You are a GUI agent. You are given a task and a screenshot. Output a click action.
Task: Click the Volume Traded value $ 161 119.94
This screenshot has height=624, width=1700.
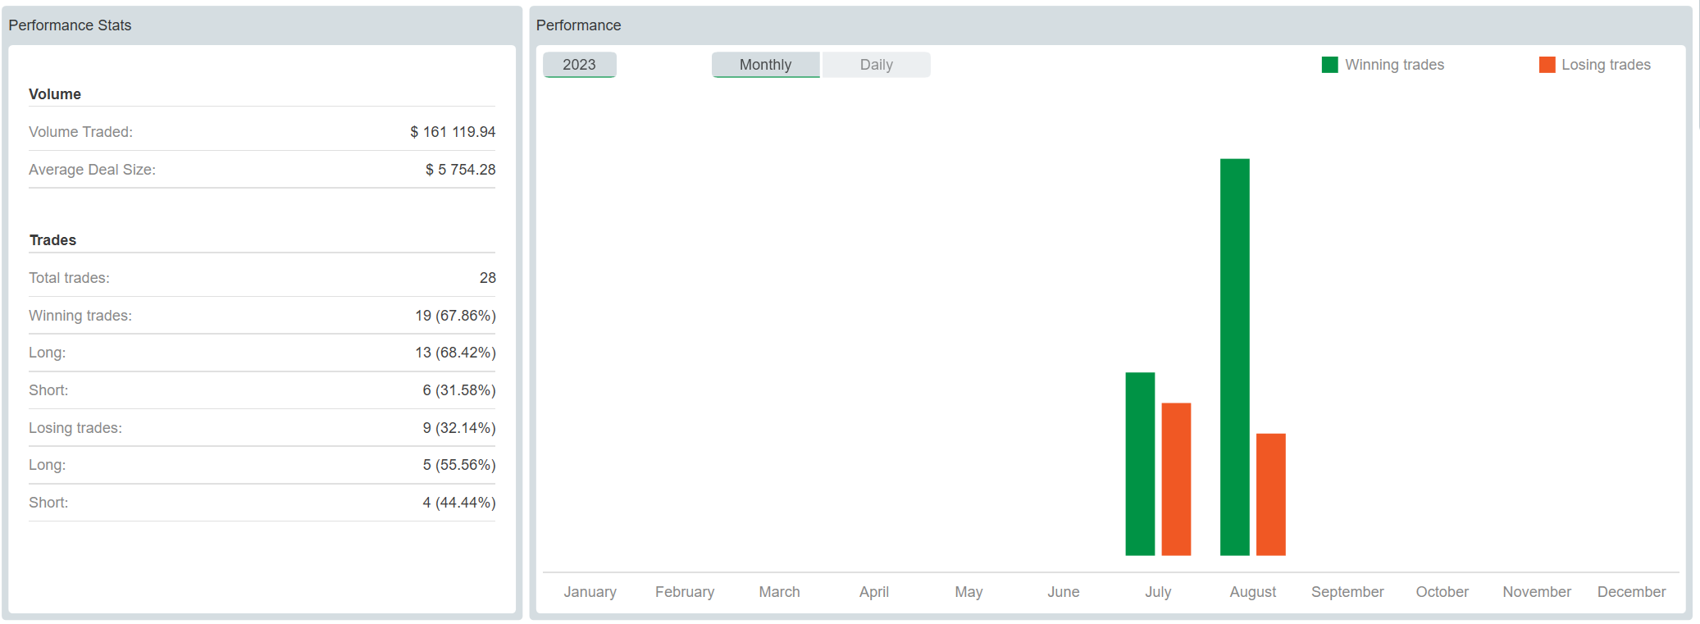pyautogui.click(x=453, y=132)
